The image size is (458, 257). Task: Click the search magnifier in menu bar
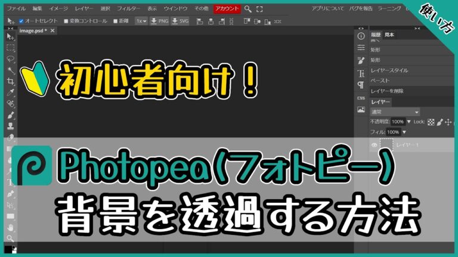[247, 9]
